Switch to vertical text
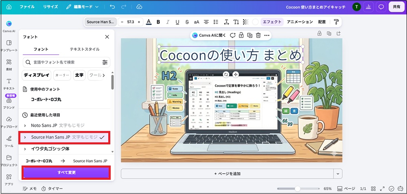 236,22
